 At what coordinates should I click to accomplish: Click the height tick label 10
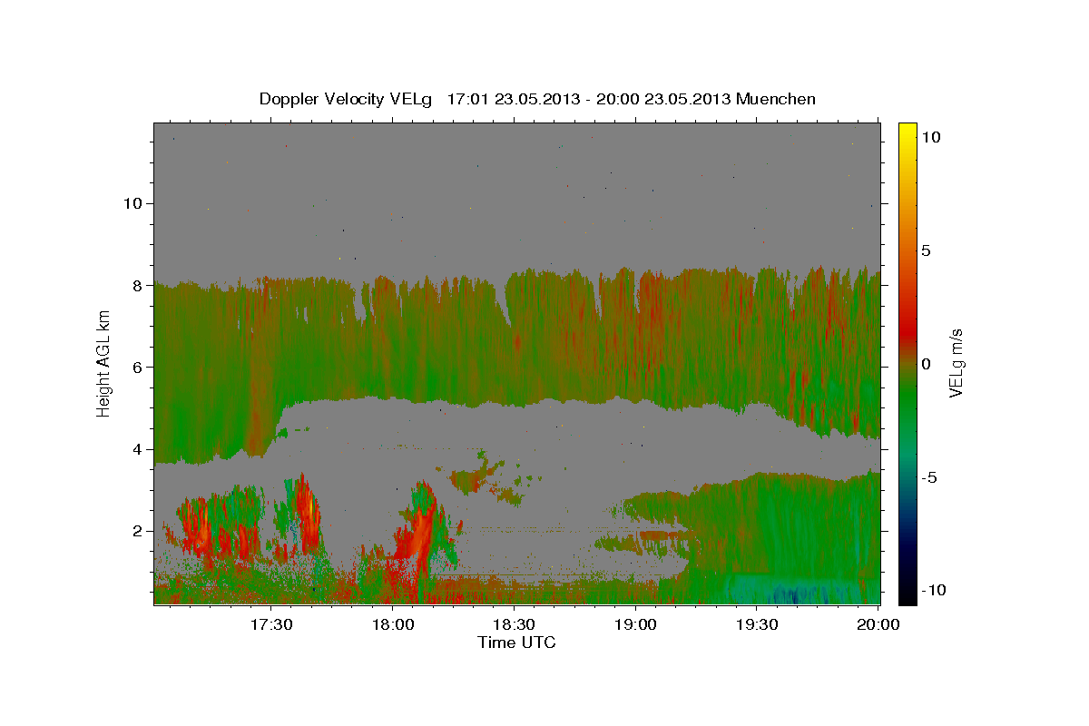[133, 203]
